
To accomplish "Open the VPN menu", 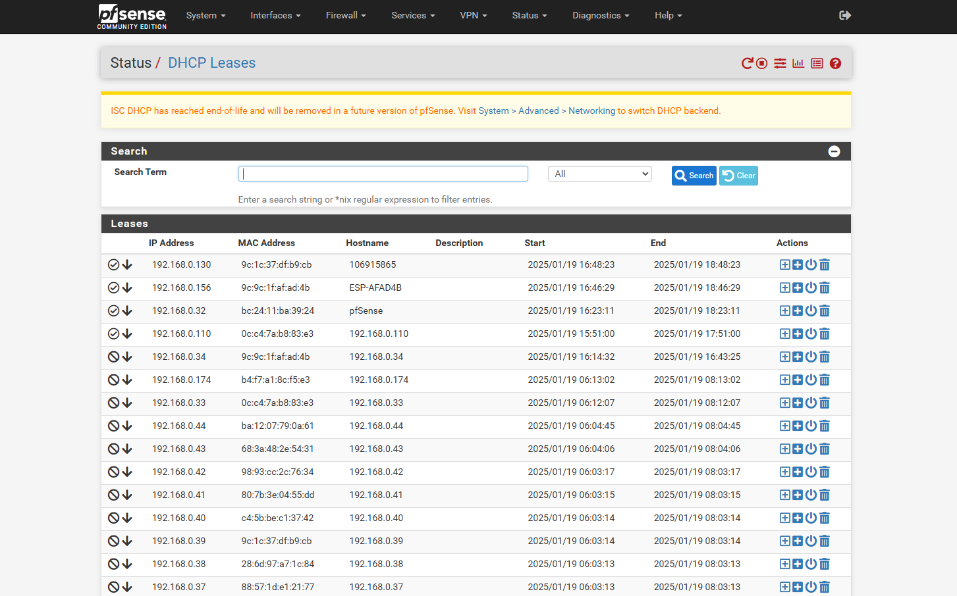I will click(474, 15).
